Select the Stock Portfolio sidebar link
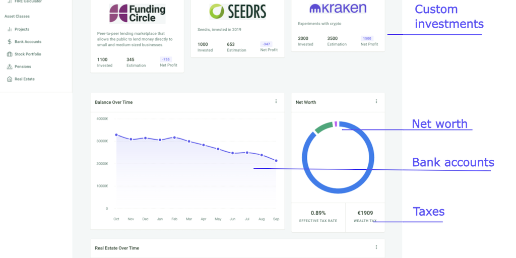Screen dimensions: 516x258 (28, 54)
